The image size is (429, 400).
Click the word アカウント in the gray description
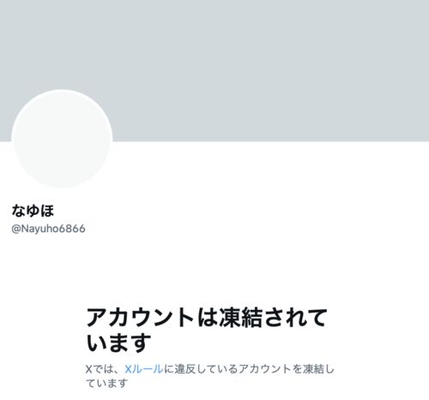pos(264,369)
